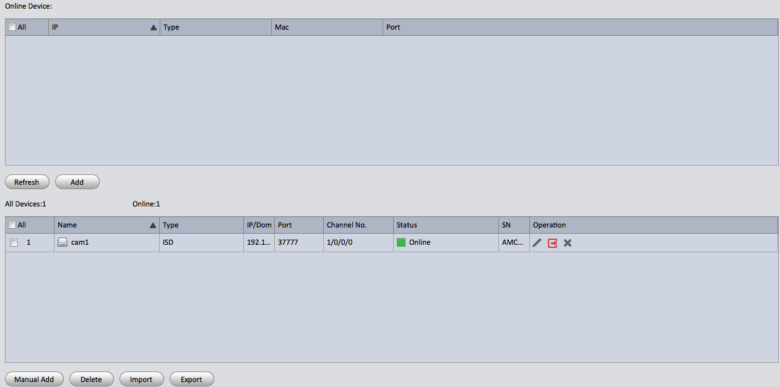Click the 37777 port cell

pos(299,242)
